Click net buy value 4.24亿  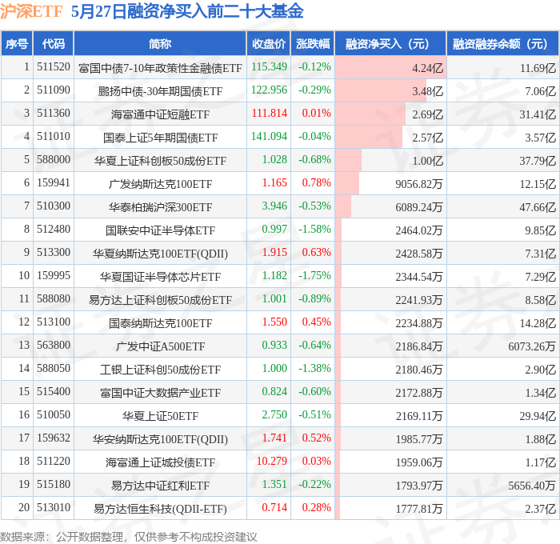pos(427,68)
